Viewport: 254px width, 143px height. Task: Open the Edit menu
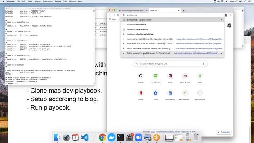coord(24,2)
